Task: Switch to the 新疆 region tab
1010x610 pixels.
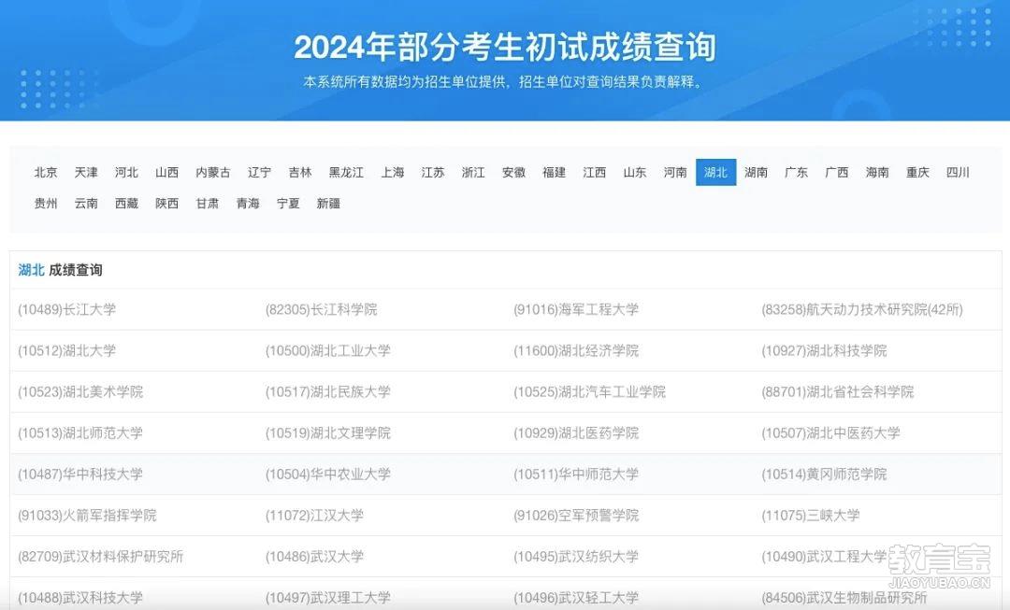Action: click(328, 204)
